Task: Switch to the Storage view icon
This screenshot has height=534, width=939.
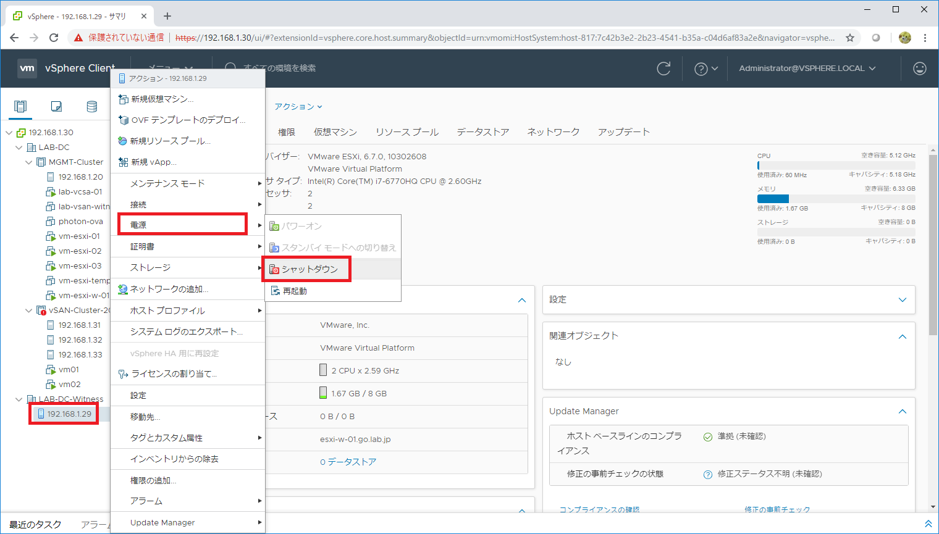Action: coord(92,106)
